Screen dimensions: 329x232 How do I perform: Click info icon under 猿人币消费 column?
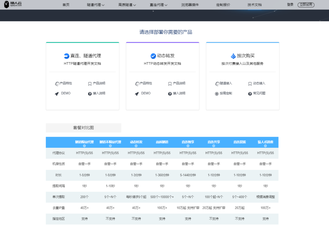pyautogui.click(x=266, y=146)
